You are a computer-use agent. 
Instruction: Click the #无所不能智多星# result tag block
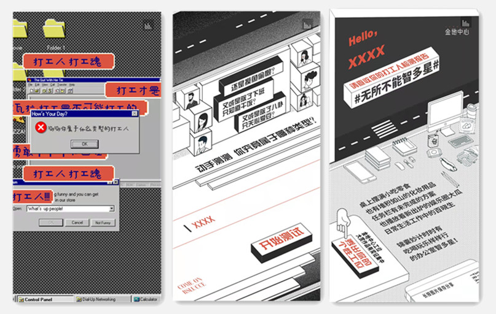coord(393,78)
